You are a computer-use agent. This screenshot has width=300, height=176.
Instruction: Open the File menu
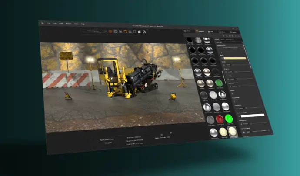coord(49,23)
